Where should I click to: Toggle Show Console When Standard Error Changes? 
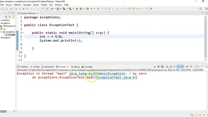pos(182,67)
